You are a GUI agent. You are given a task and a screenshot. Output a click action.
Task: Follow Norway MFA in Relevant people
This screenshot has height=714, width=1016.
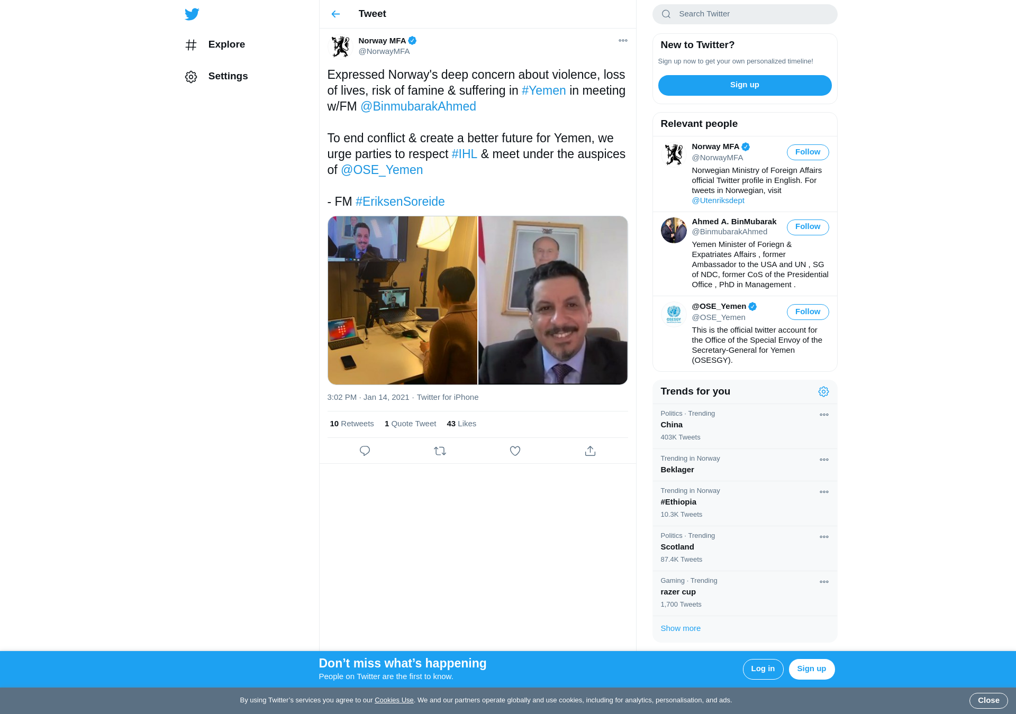(x=808, y=152)
